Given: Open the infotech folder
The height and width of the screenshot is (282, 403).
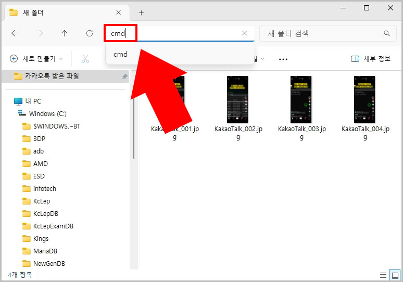Looking at the screenshot, I should coord(39,188).
